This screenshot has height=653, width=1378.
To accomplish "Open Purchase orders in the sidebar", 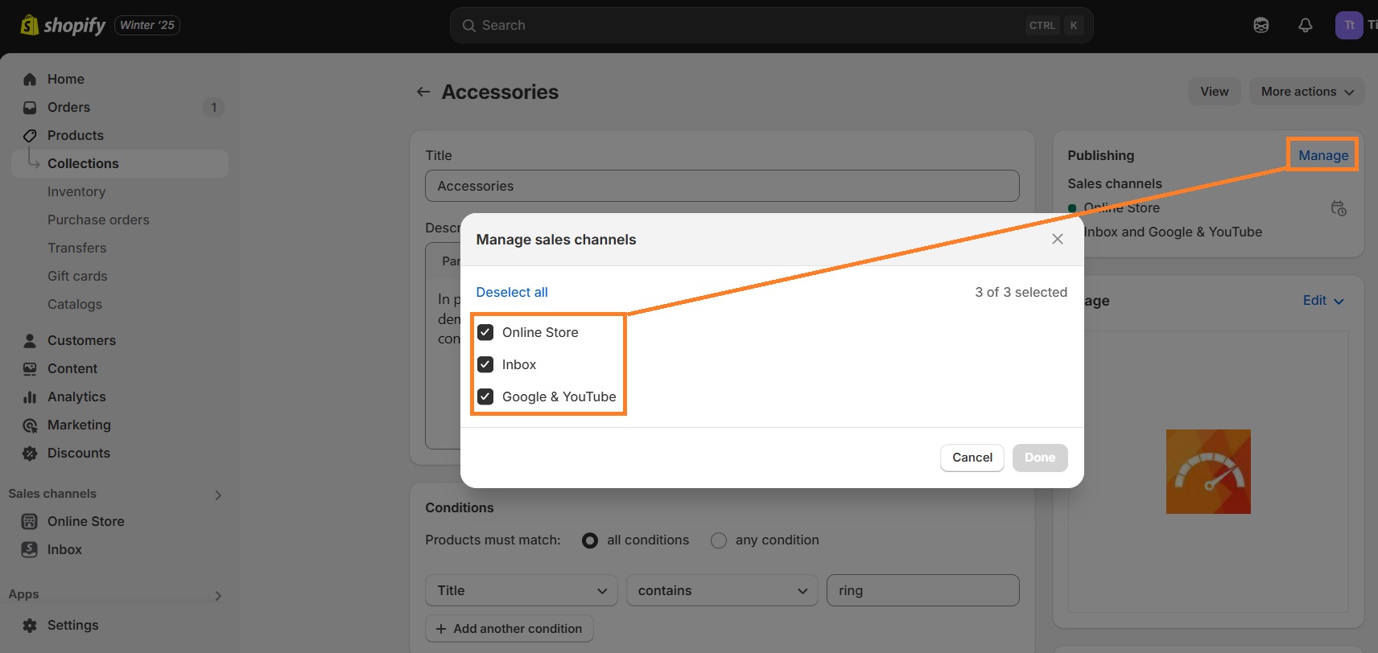I will tap(98, 220).
